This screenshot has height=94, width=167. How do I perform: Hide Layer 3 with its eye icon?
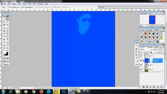click(141, 61)
